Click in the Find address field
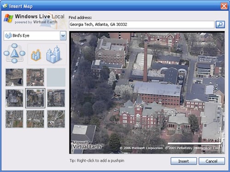 (142, 24)
